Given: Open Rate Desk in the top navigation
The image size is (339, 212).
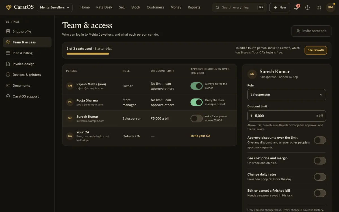Looking at the screenshot, I should tap(104, 7).
